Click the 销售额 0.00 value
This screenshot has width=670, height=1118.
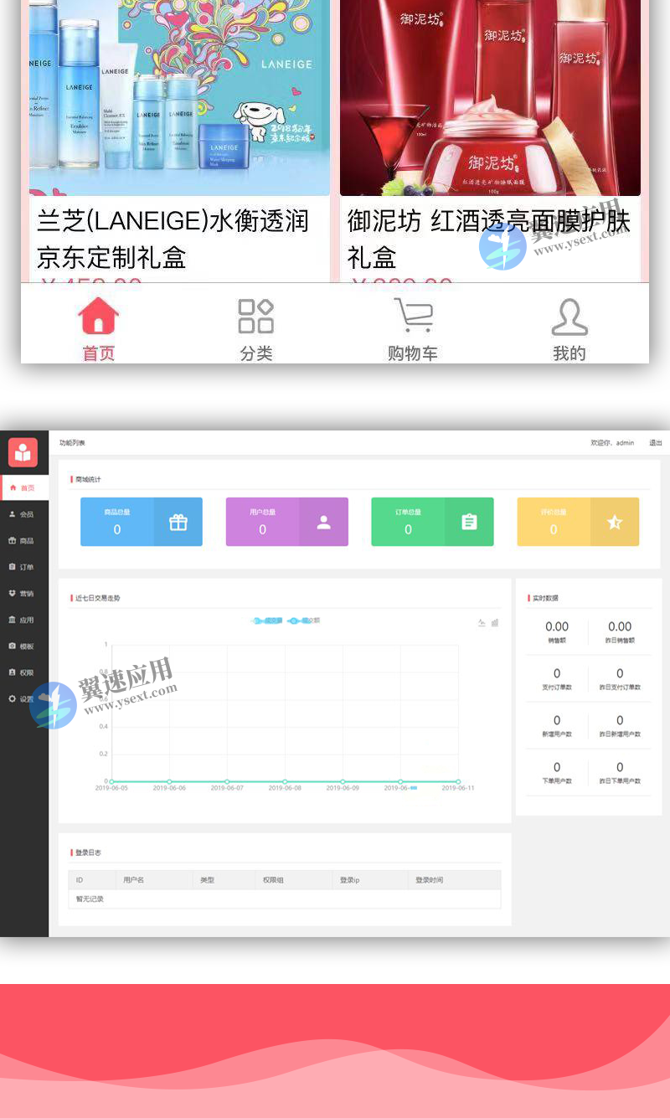coord(557,626)
